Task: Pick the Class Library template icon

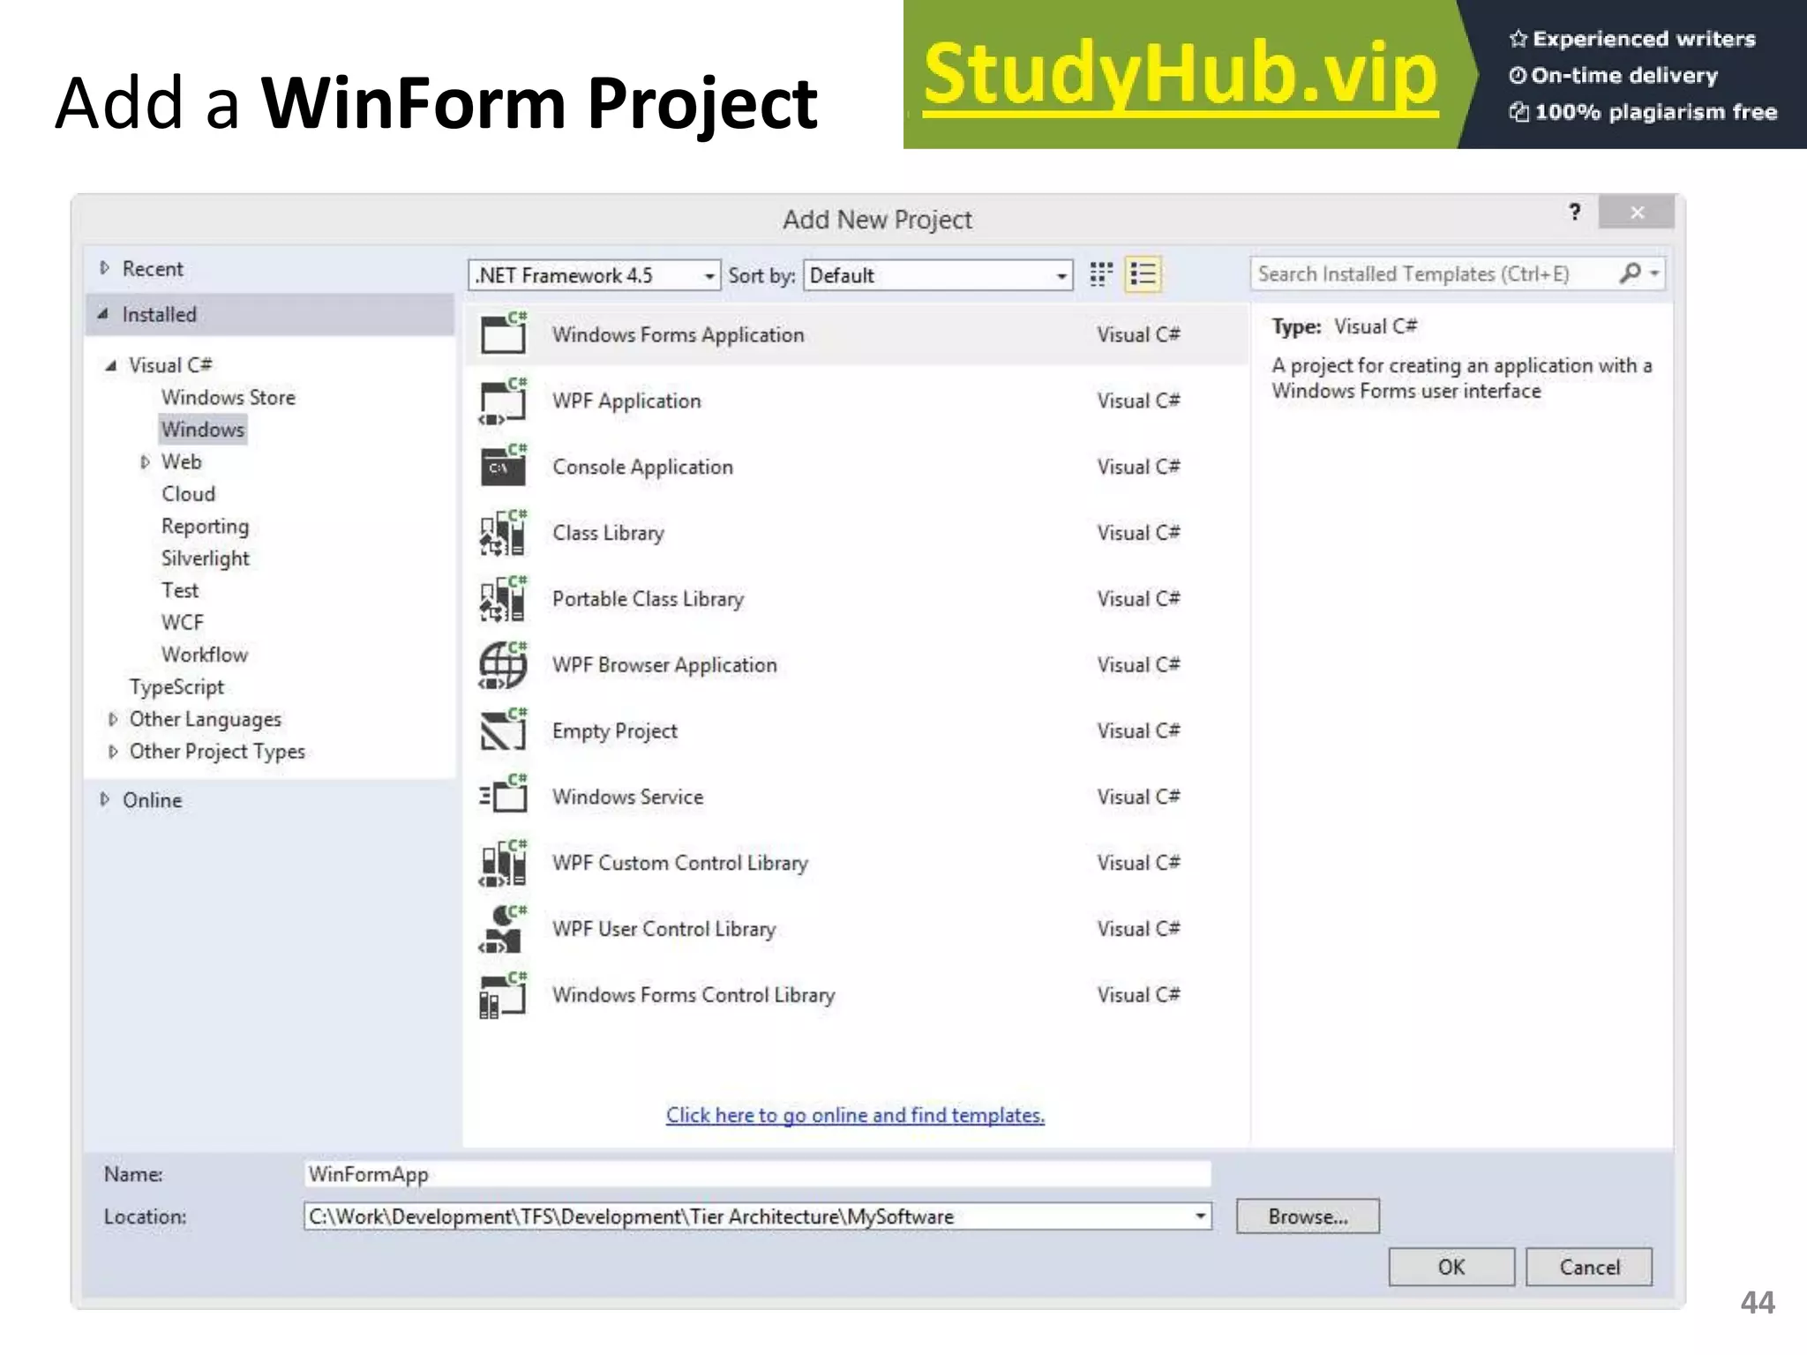Action: tap(503, 533)
